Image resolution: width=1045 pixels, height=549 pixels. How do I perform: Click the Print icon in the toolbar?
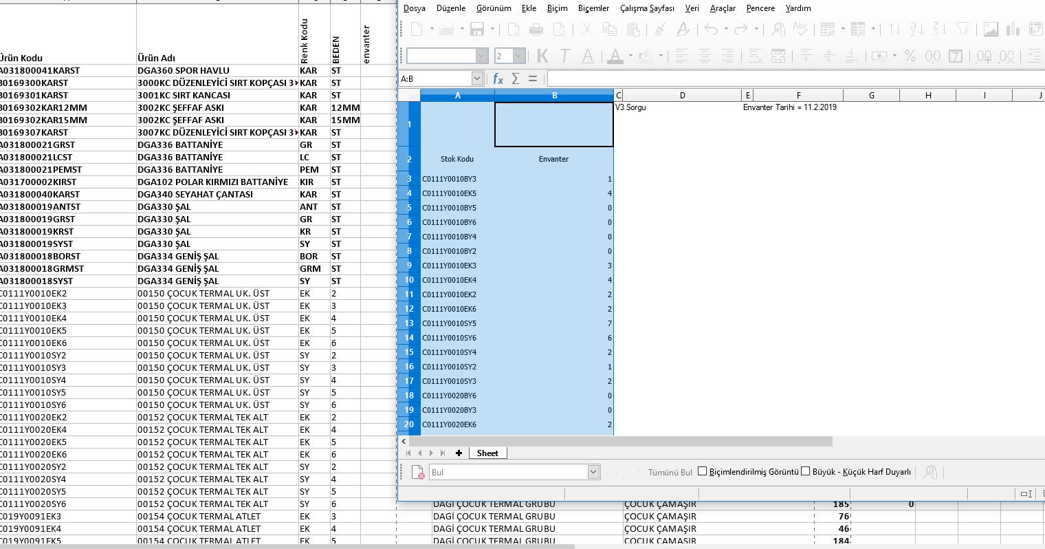click(x=536, y=29)
